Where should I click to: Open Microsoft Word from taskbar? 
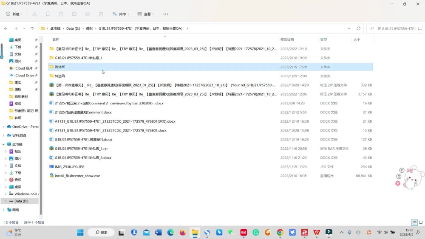[x=158, y=233]
